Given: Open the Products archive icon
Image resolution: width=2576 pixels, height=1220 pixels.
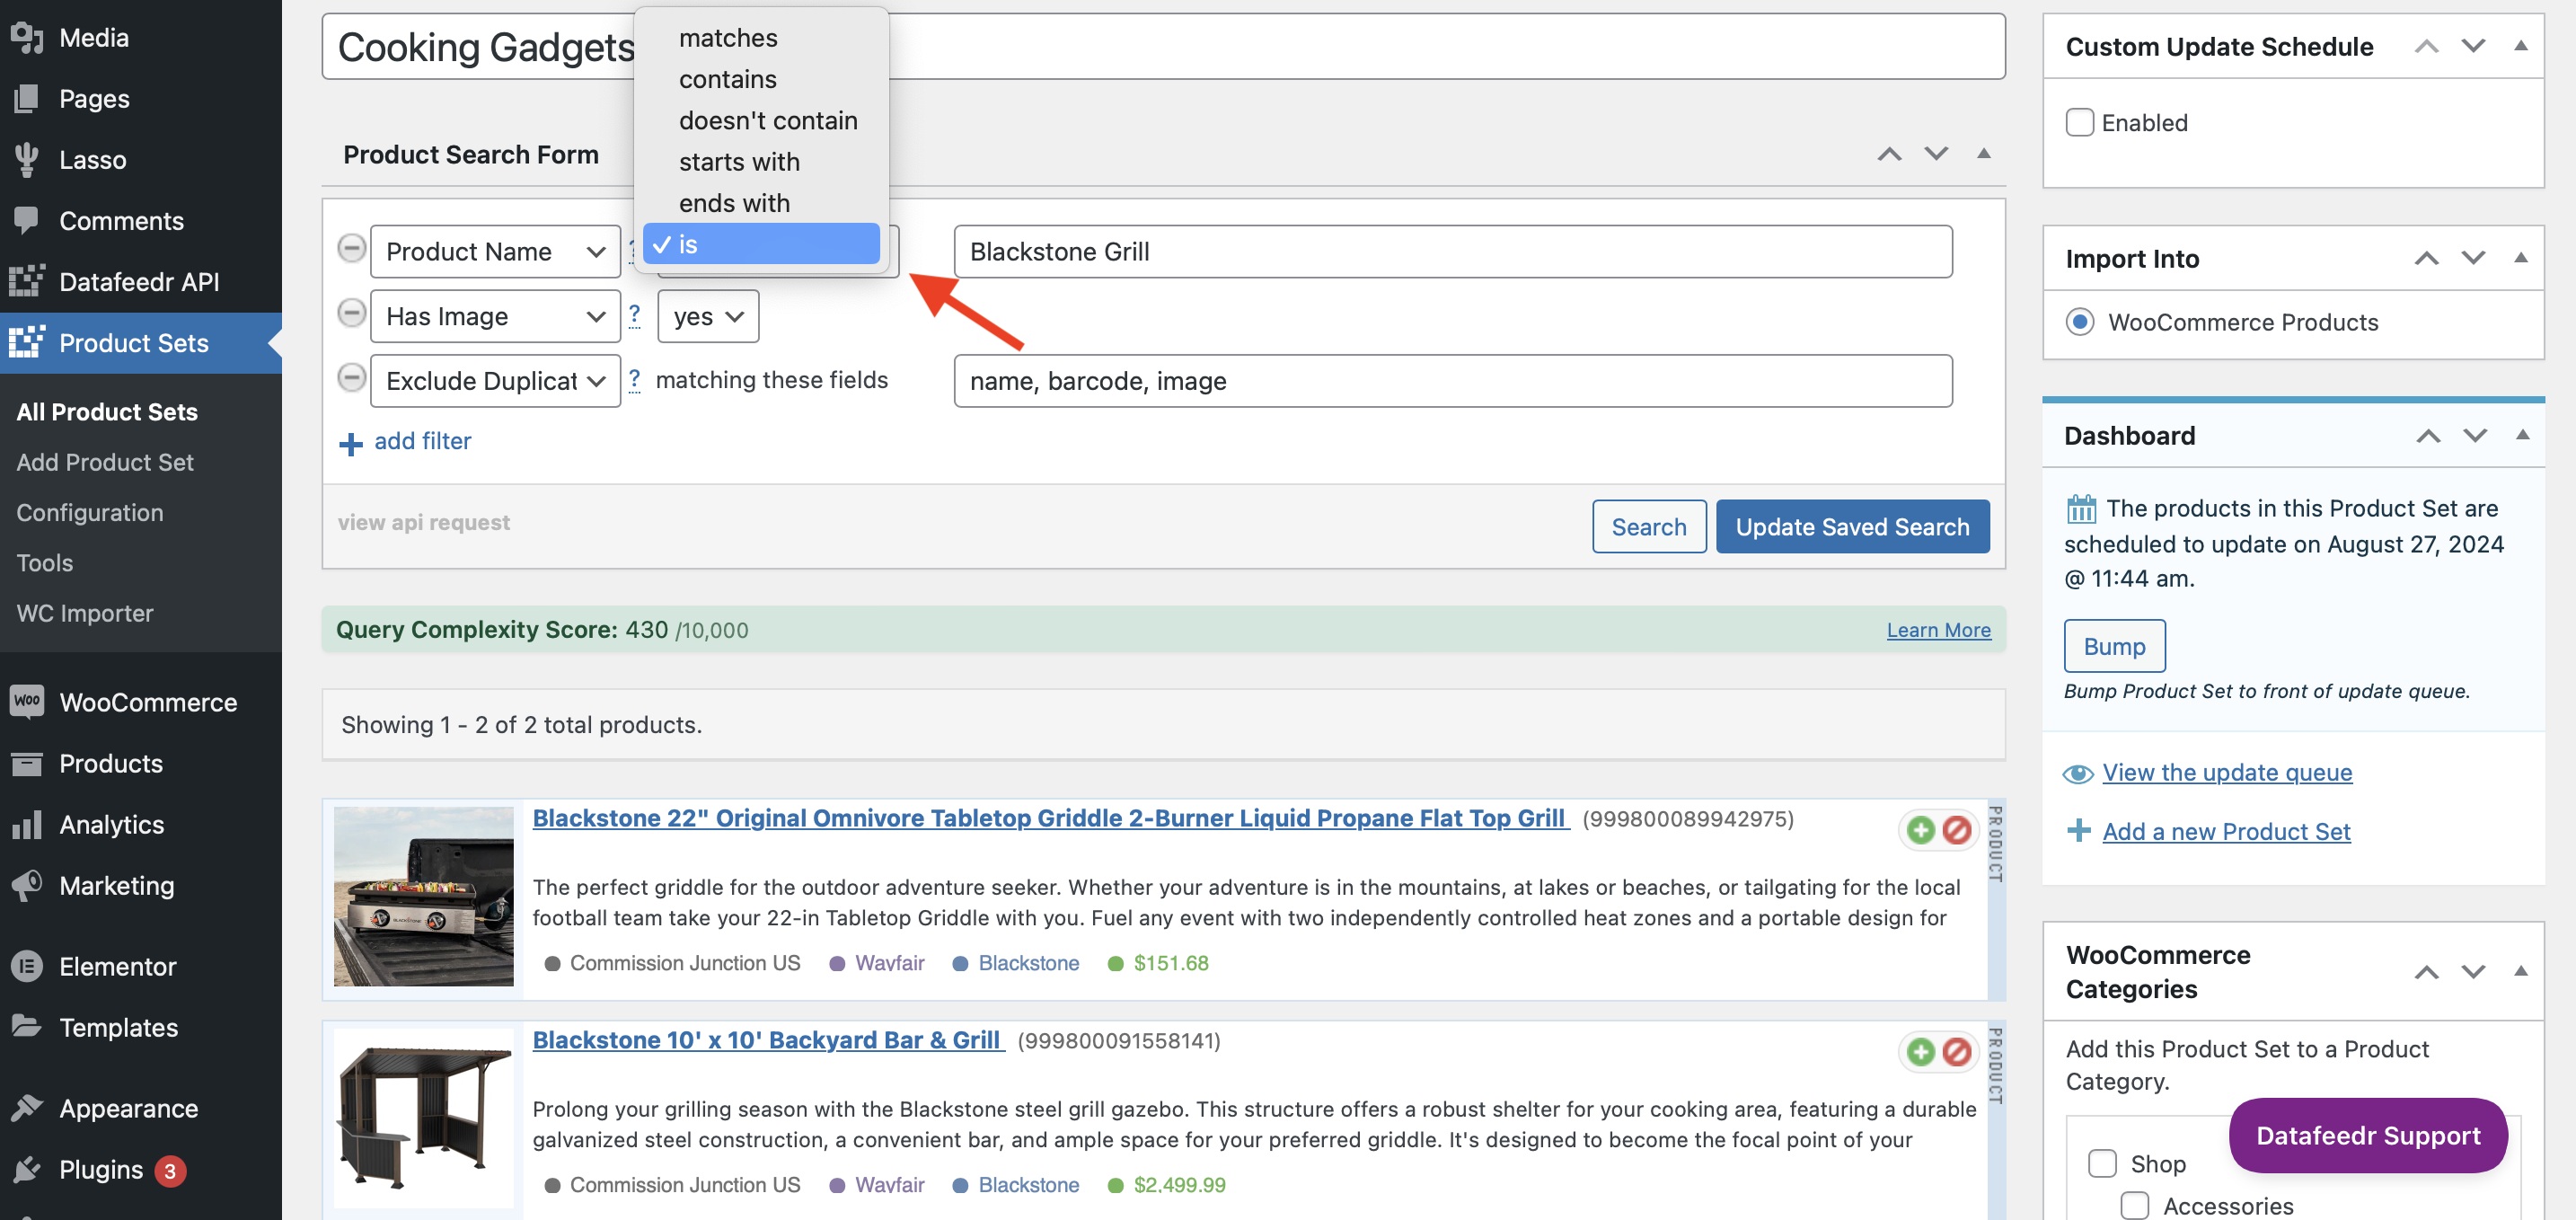Looking at the screenshot, I should point(27,764).
